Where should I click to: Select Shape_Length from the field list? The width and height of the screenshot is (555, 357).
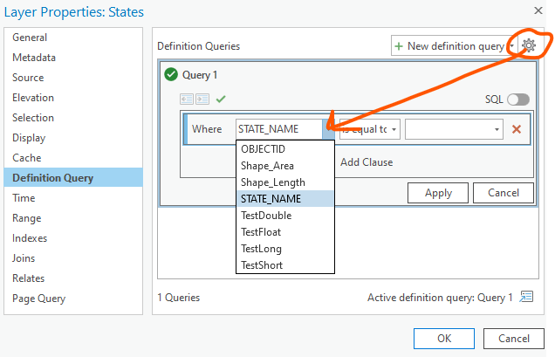[x=272, y=182]
